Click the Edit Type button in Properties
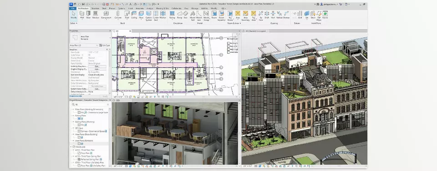 coord(105,45)
